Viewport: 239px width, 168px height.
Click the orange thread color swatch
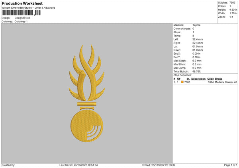[x=182, y=82]
